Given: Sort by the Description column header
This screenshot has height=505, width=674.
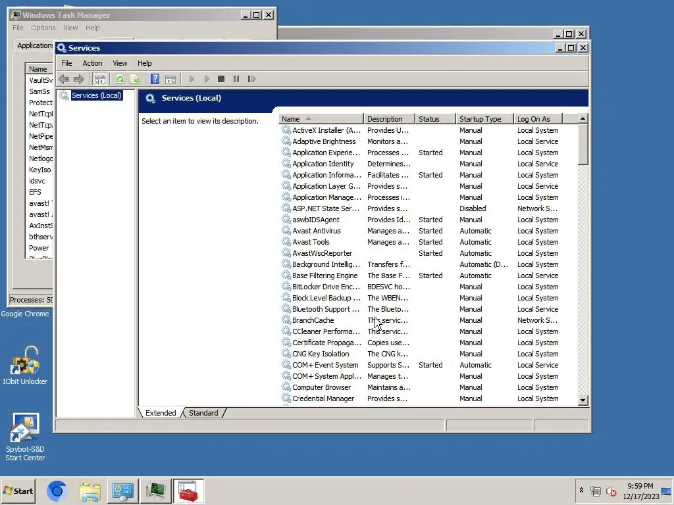Looking at the screenshot, I should click(x=389, y=119).
